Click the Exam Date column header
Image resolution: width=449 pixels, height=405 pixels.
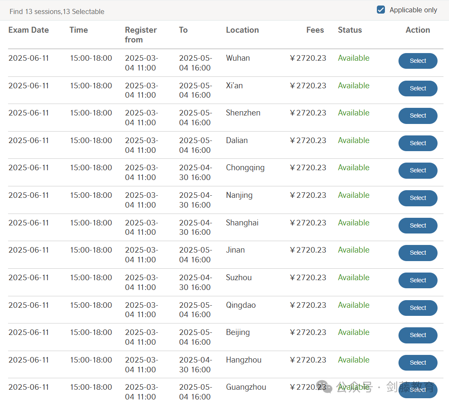point(28,30)
